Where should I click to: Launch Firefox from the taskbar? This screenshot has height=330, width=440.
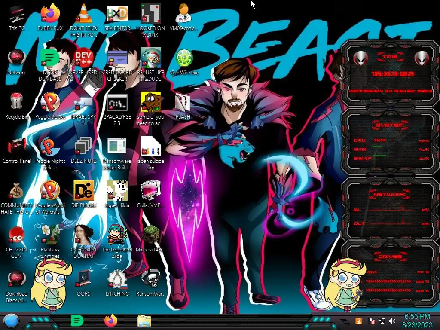[111, 321]
